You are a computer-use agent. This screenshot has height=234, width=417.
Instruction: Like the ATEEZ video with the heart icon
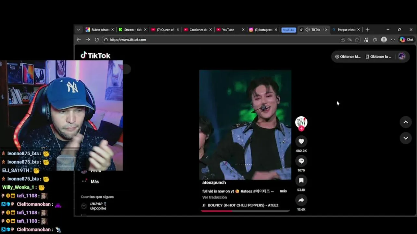click(301, 141)
